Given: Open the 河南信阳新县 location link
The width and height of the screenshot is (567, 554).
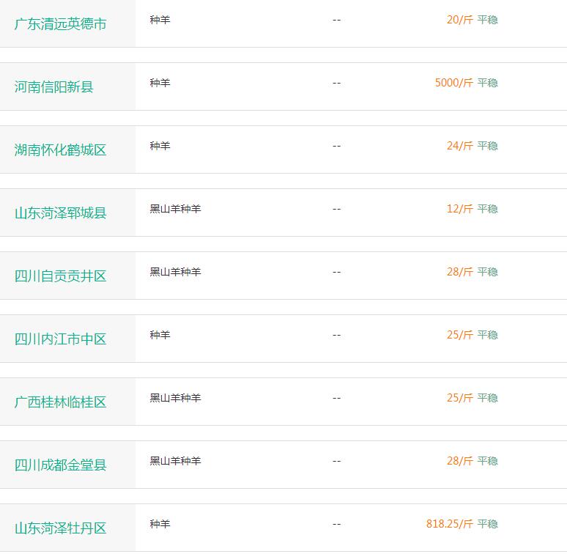Looking at the screenshot, I should pyautogui.click(x=54, y=86).
